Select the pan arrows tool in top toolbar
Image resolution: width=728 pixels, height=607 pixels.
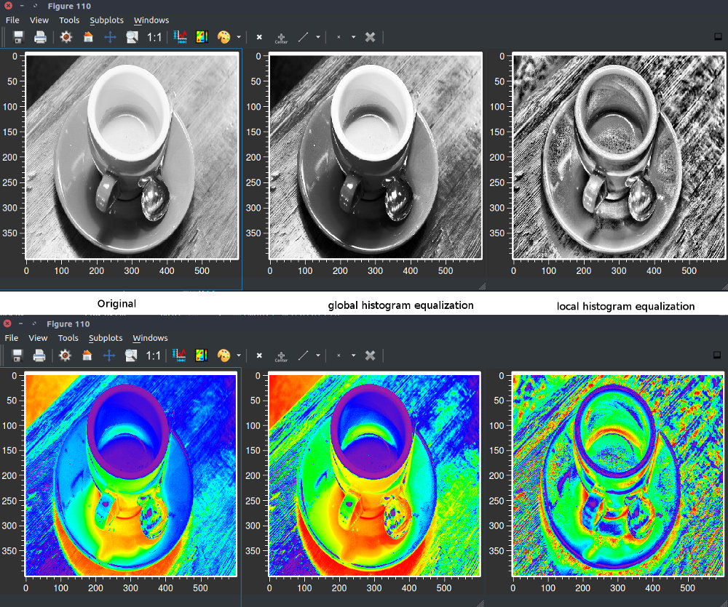(x=110, y=37)
